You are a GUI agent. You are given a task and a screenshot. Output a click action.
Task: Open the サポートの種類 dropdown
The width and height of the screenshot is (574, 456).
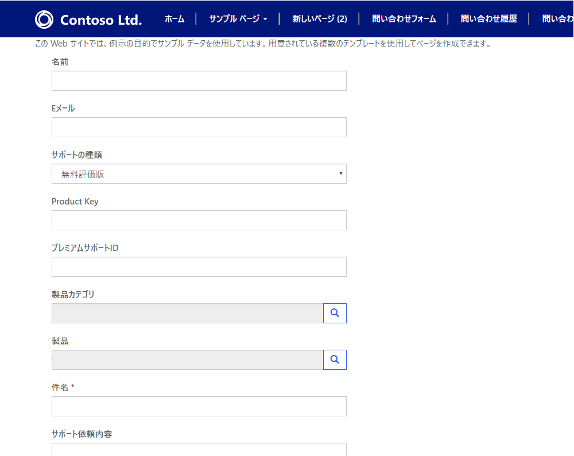click(x=199, y=173)
